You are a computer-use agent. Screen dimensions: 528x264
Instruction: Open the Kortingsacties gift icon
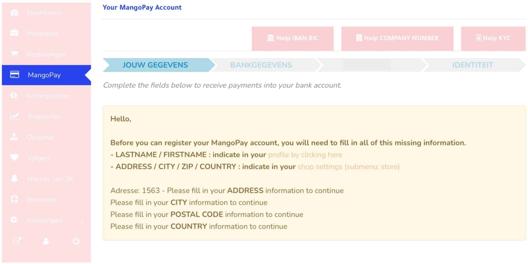pyautogui.click(x=14, y=95)
